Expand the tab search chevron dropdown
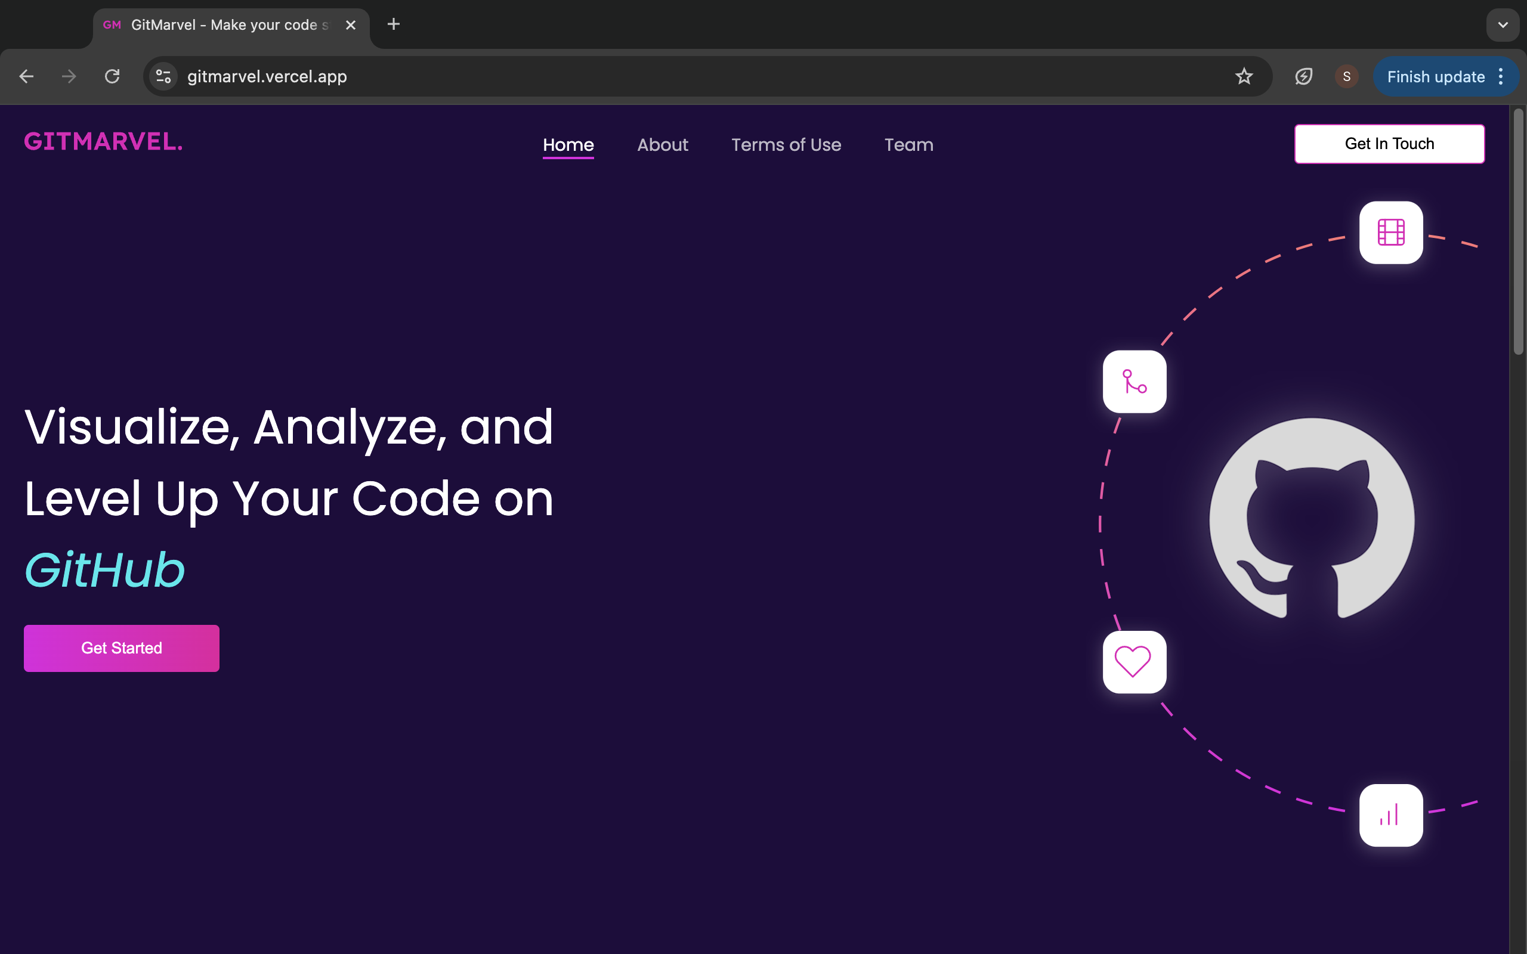1527x954 pixels. (x=1503, y=25)
